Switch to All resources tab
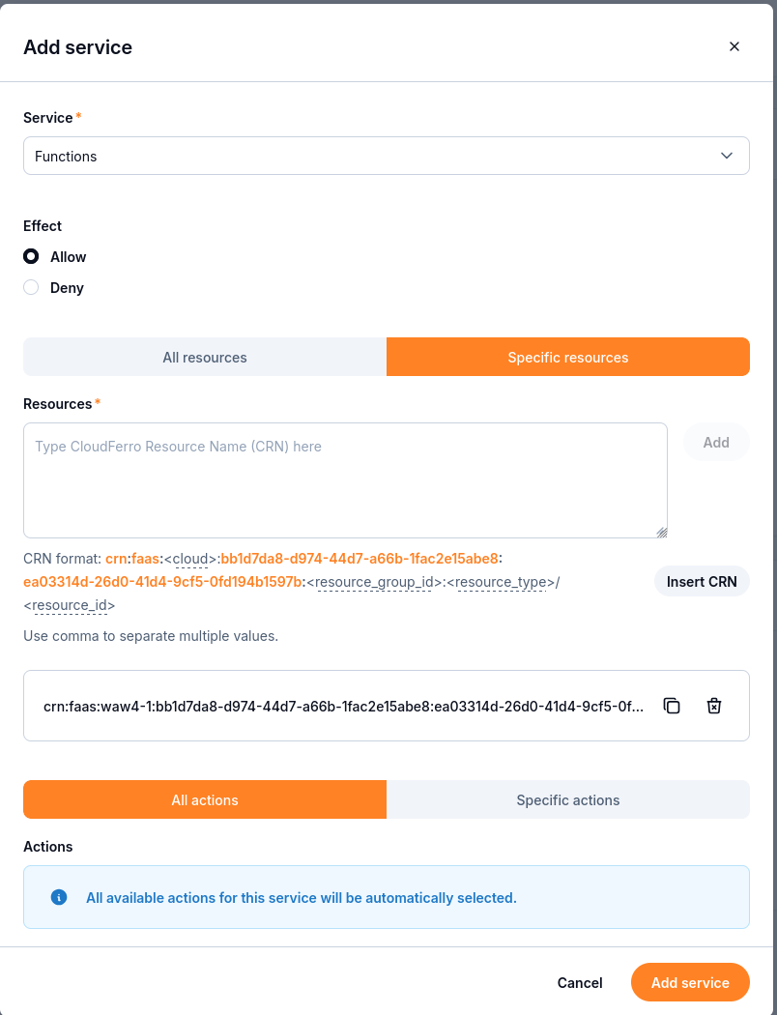This screenshot has width=777, height=1015. point(205,357)
